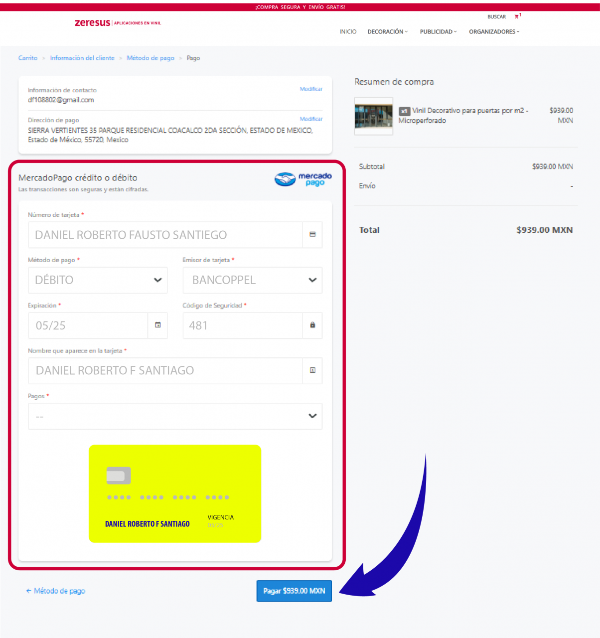Click the vinyl product thumbnail image
The image size is (600, 638).
point(373,116)
